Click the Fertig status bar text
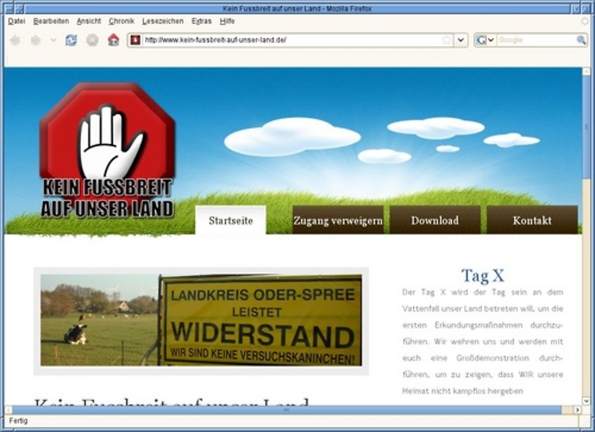The height and width of the screenshot is (432, 595). (18, 421)
